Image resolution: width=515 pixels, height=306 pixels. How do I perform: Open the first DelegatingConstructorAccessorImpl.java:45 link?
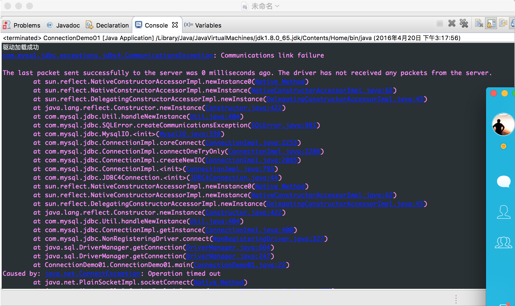coord(345,99)
